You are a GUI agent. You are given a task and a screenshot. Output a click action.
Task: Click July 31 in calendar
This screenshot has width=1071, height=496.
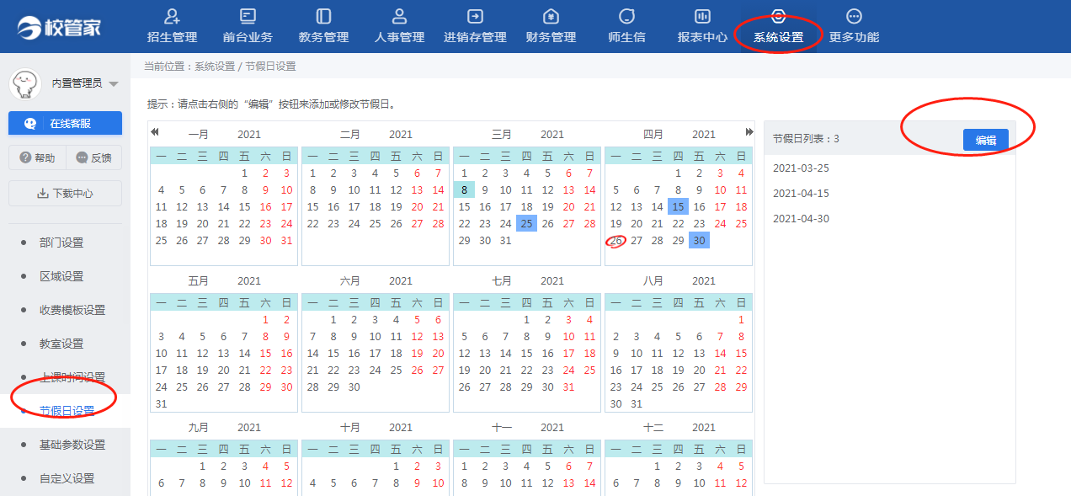click(568, 387)
